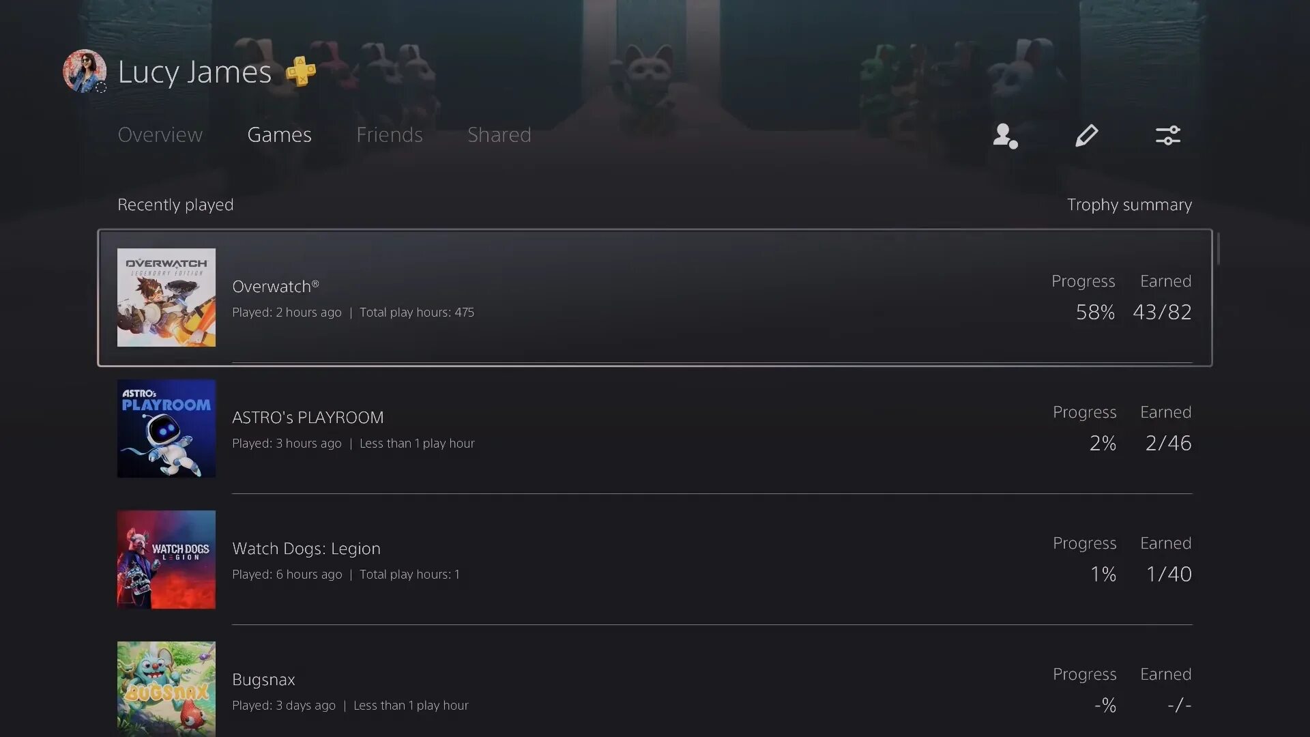Click the ASTRO's PLAYROOM game thumbnail
This screenshot has height=737, width=1310.
(166, 429)
